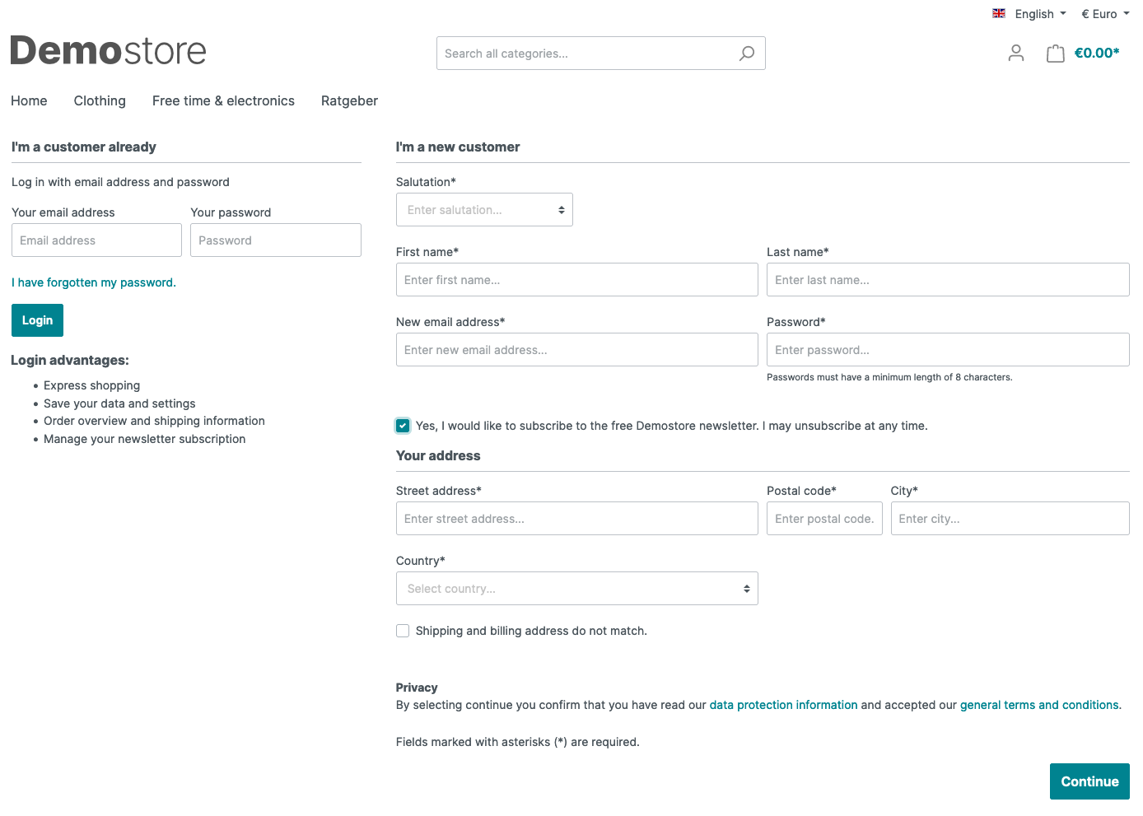Image resolution: width=1143 pixels, height=816 pixels.
Task: Click the 'I'm a customer already' heading
Action: click(84, 147)
